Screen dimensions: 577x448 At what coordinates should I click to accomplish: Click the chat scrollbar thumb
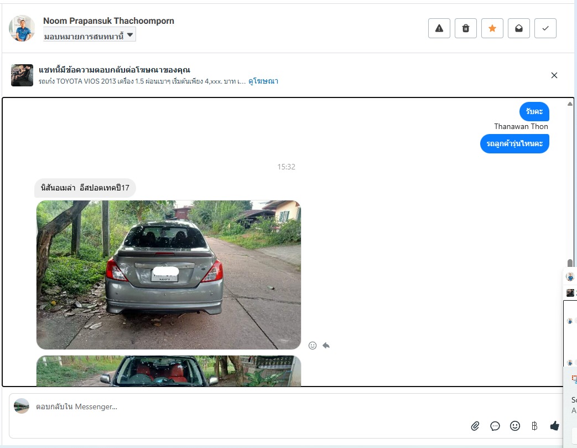click(570, 264)
